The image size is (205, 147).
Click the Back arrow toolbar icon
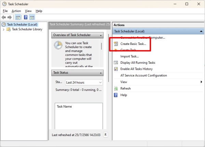[x=4, y=17]
